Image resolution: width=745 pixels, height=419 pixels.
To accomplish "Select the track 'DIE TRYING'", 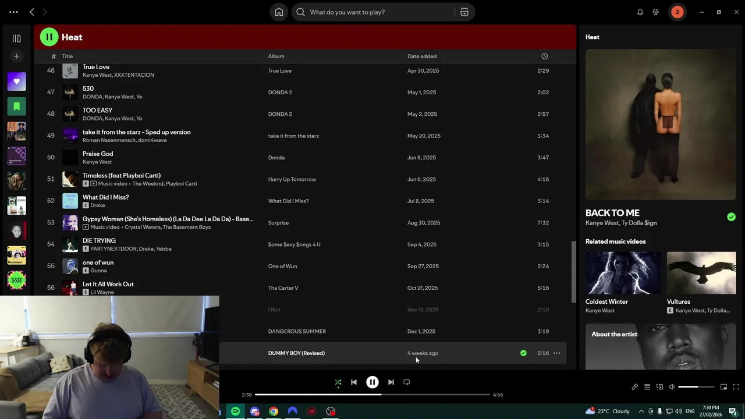I will pos(99,240).
